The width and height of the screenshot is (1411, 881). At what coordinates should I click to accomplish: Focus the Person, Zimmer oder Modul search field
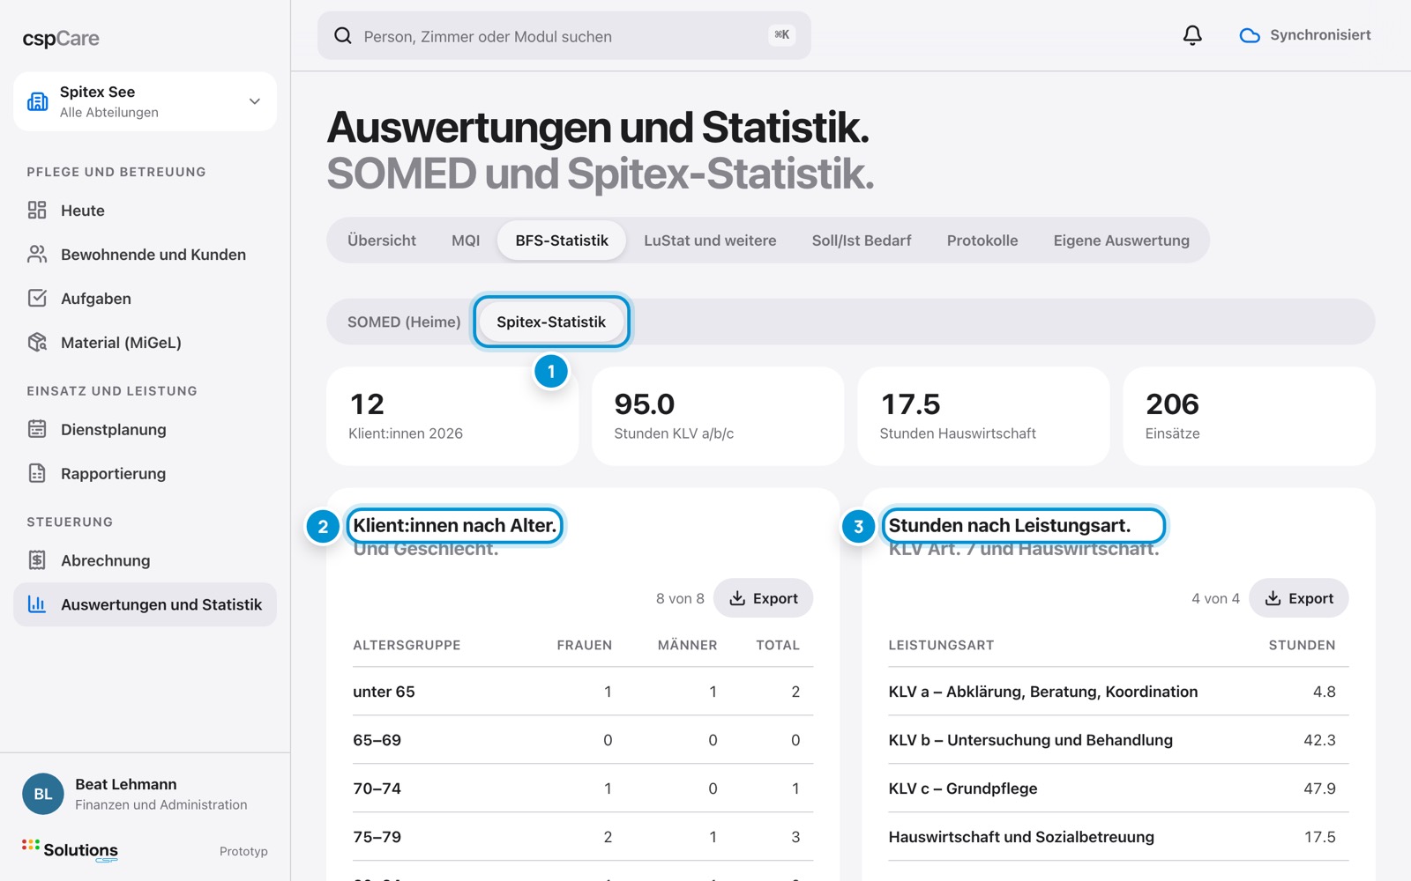pyautogui.click(x=564, y=35)
